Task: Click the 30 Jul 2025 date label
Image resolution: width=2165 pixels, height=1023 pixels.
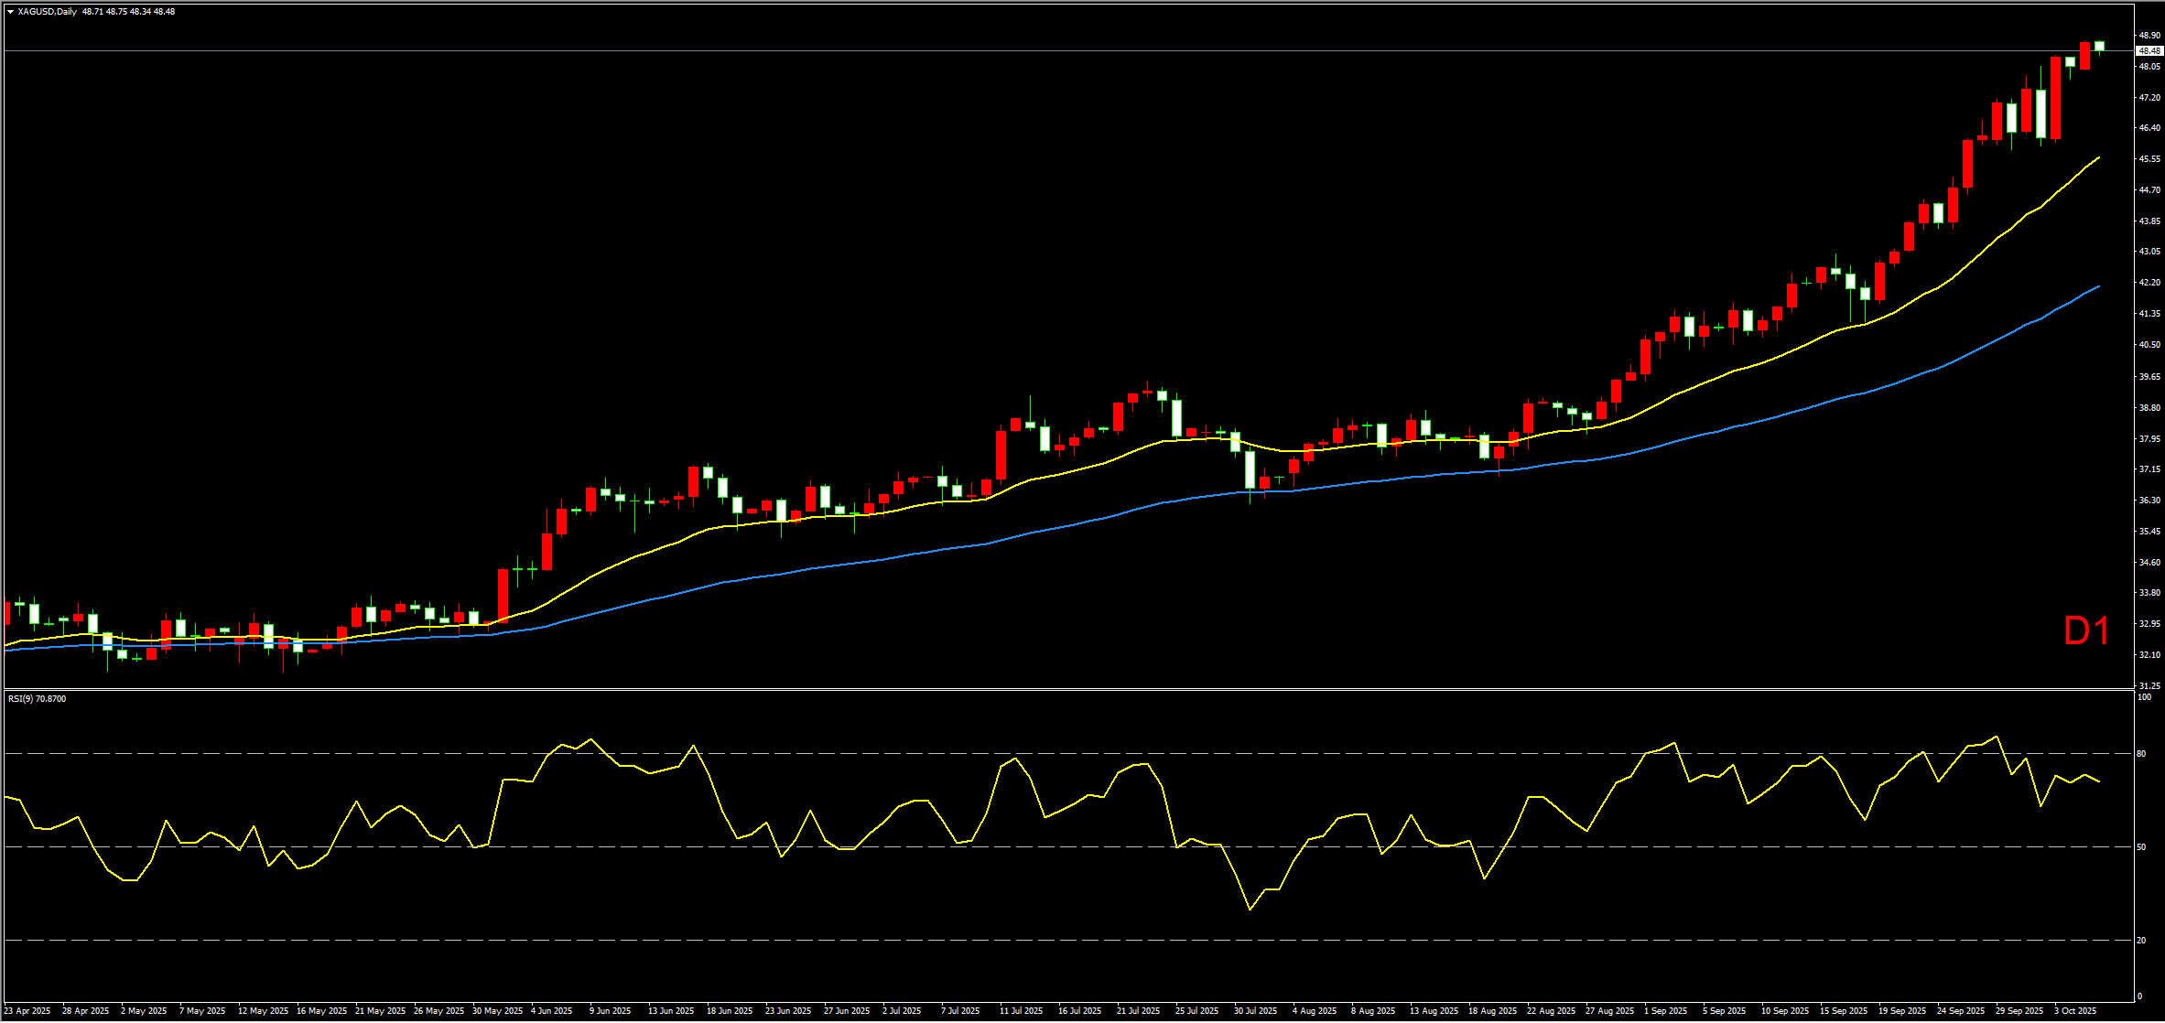Action: point(1255,1011)
